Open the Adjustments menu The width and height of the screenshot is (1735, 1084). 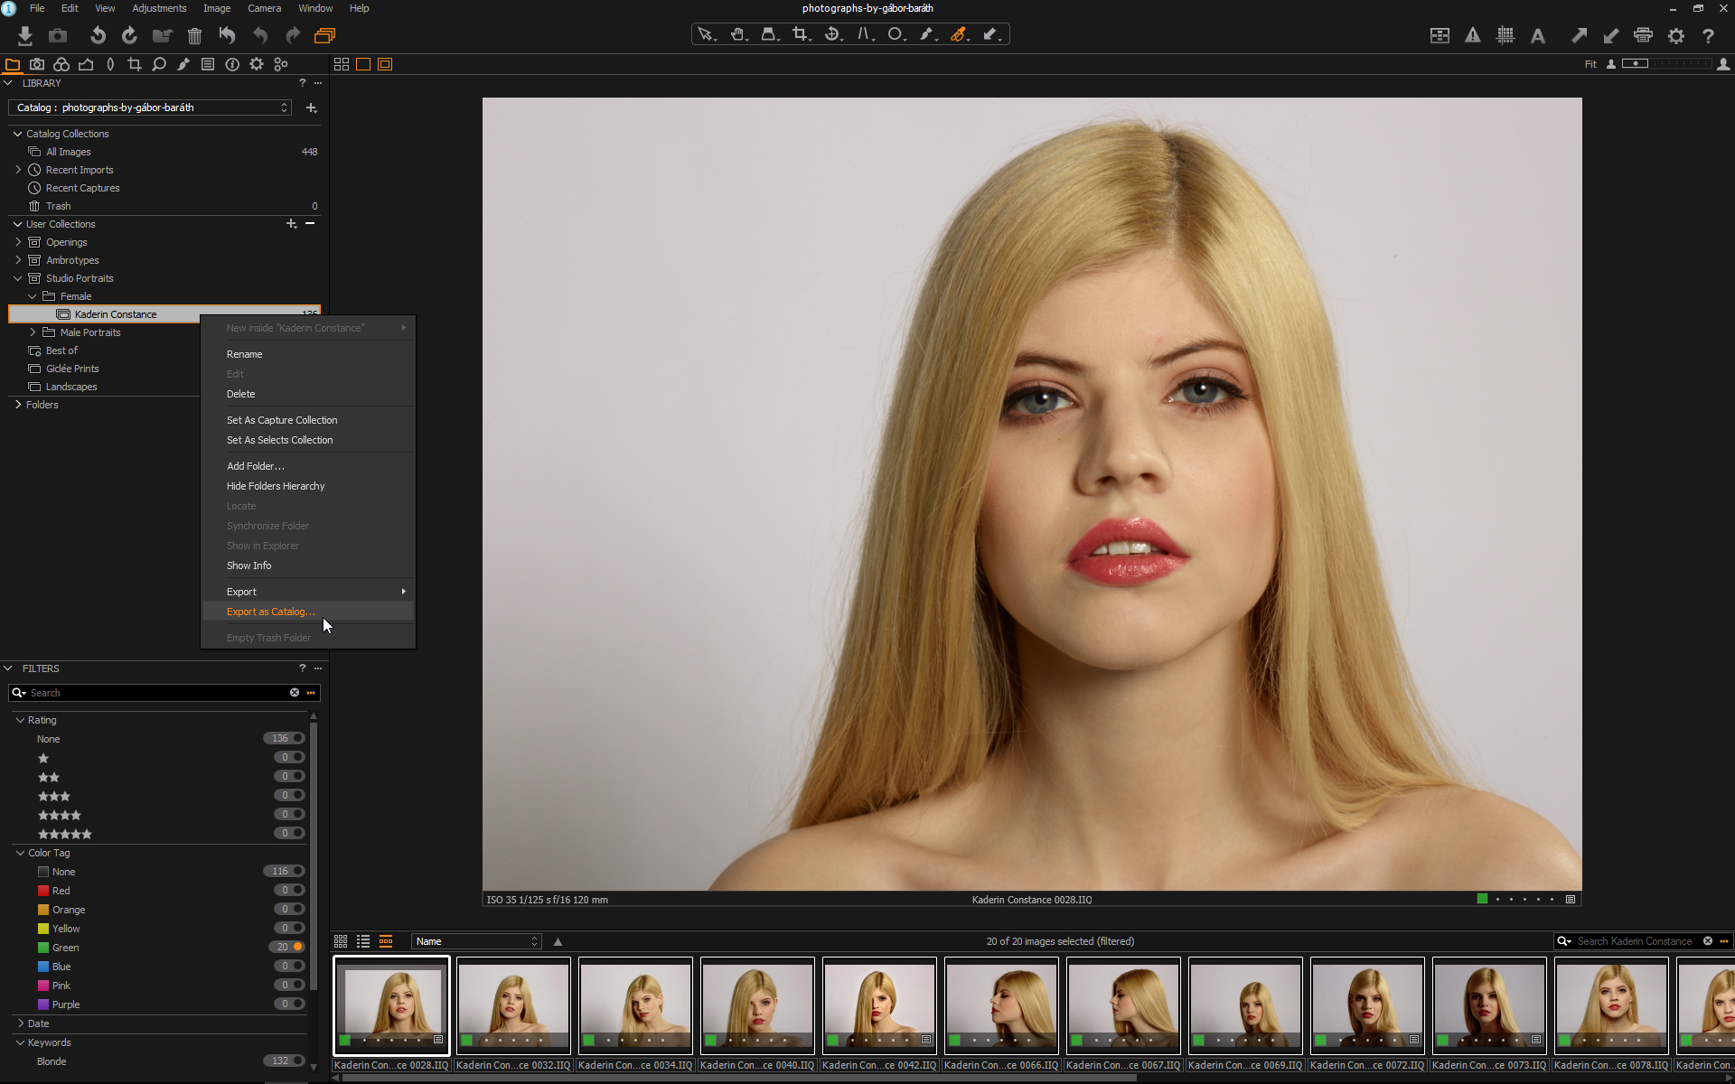[159, 8]
